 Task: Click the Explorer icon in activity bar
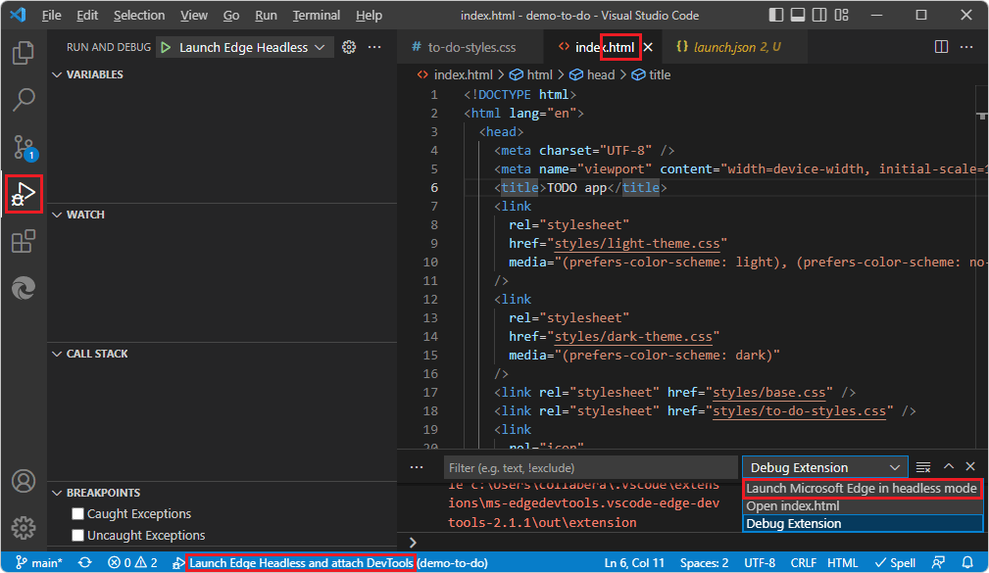coord(23,52)
